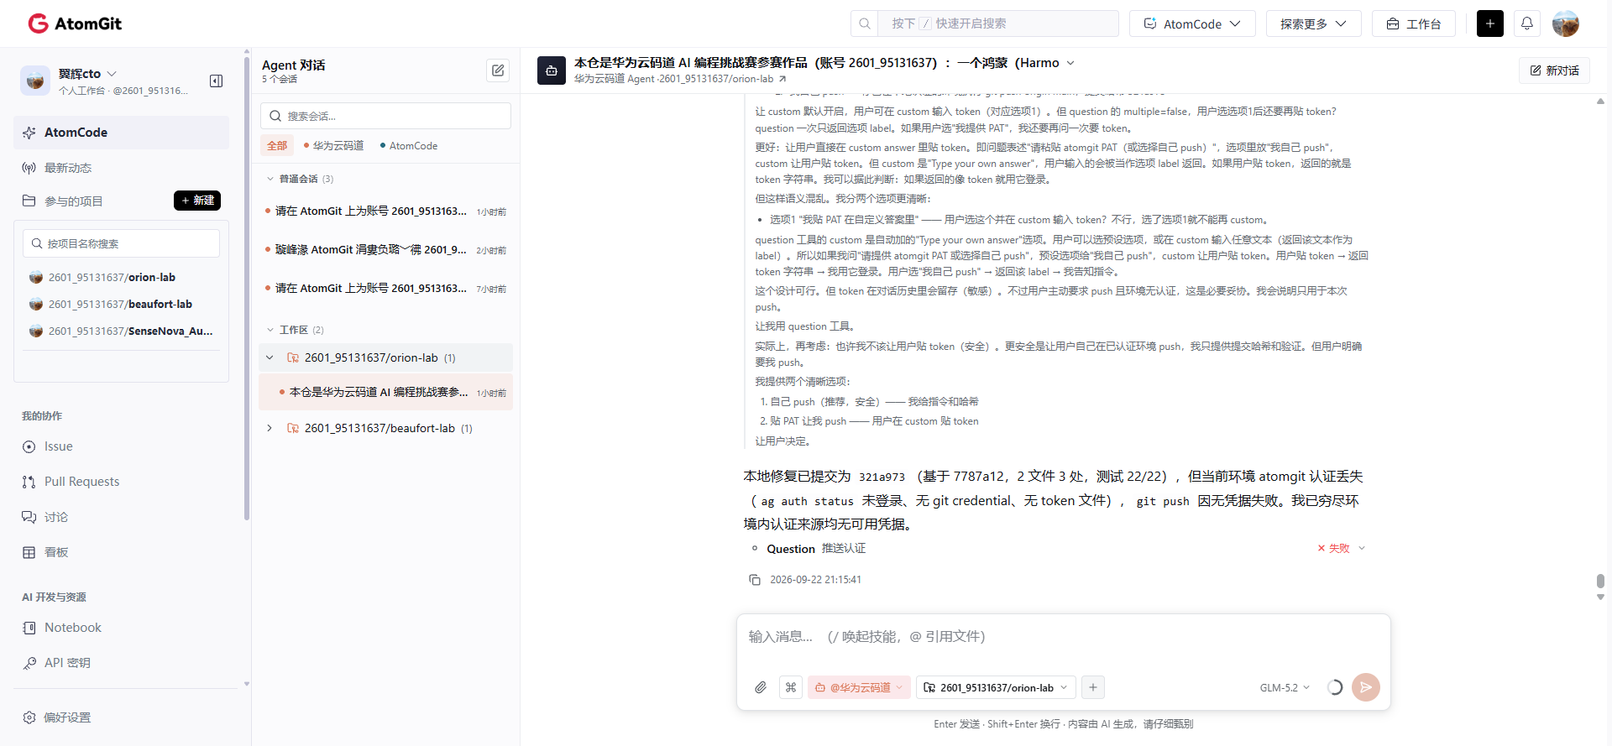Select the 全部 filter tab

point(277,145)
